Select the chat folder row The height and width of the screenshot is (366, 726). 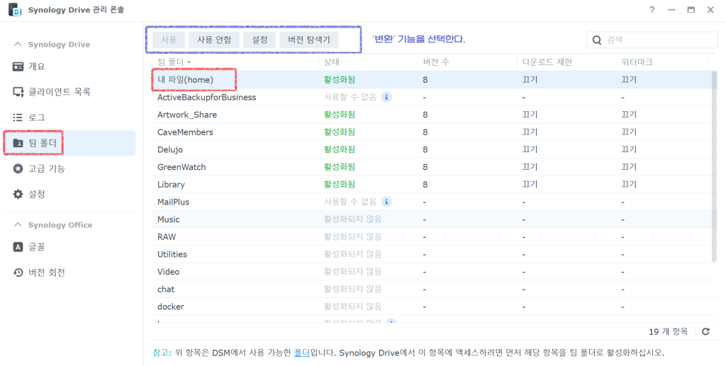(x=432, y=289)
